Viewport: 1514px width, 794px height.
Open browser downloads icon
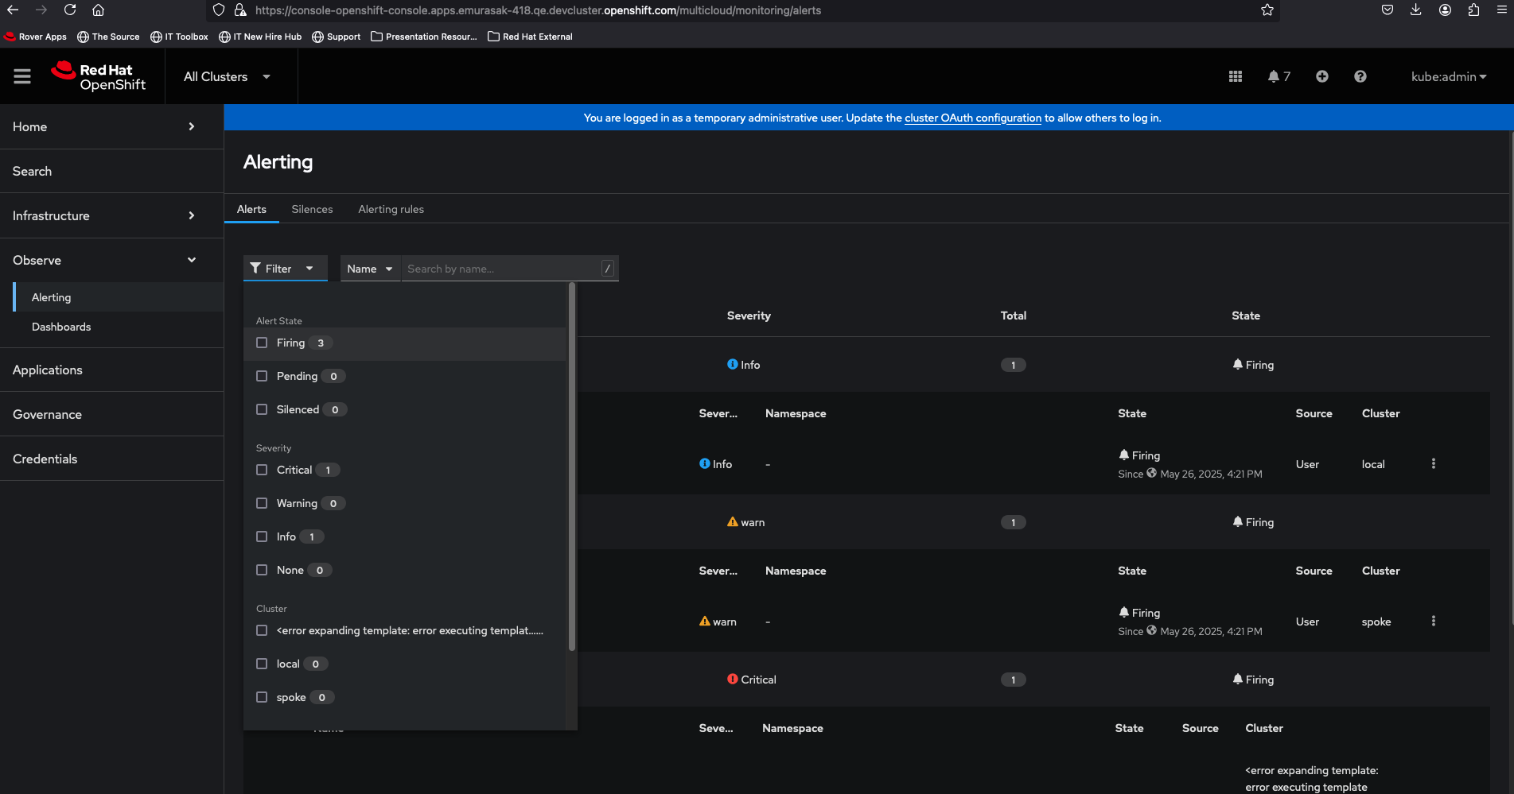1416,10
